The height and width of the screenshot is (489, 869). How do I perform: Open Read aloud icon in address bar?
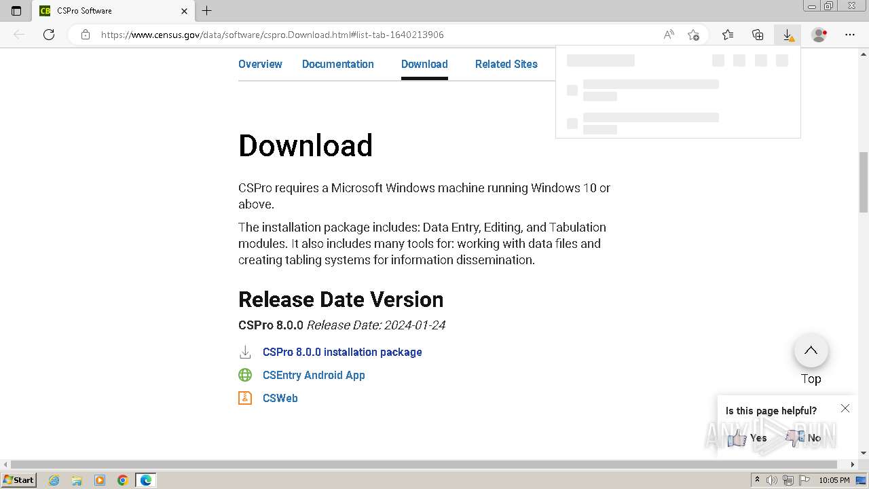pos(669,35)
